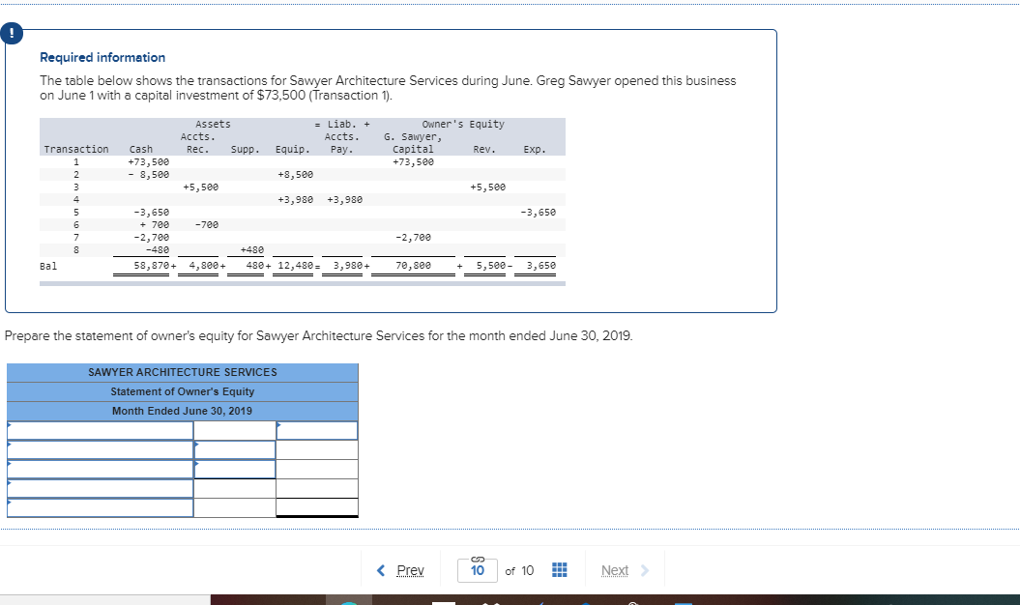Open the dropdown in the second row middle cell
Screen dimensions: 1020x605
(x=234, y=448)
